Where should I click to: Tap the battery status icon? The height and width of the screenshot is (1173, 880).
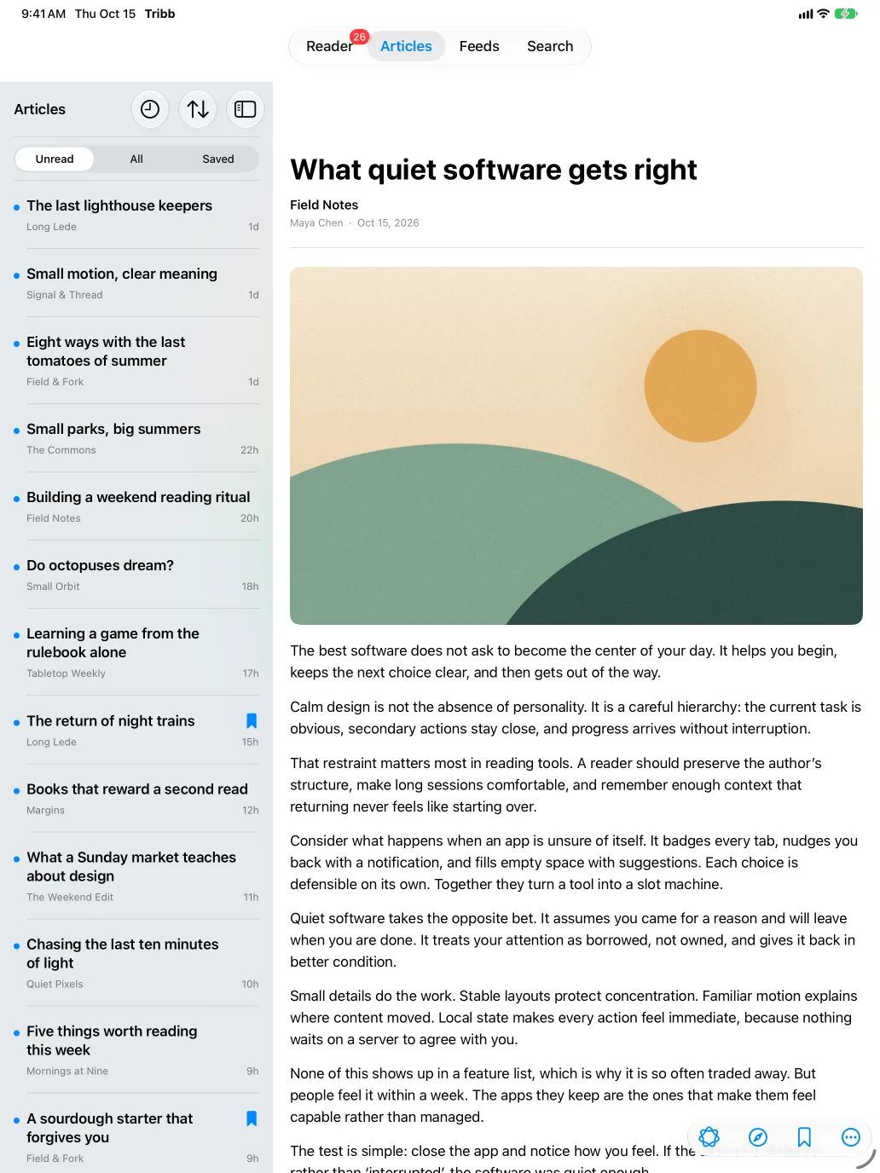coord(846,14)
